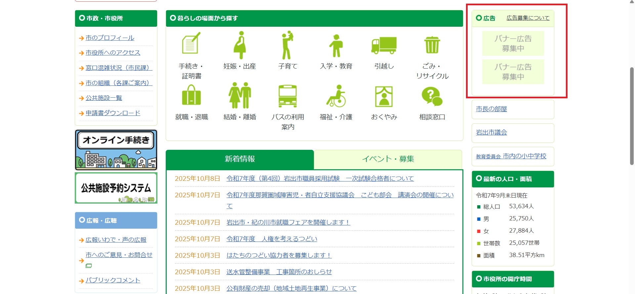This screenshot has width=635, height=294.
Task: Click the page vertical scrollbar
Action: pyautogui.click(x=632, y=115)
